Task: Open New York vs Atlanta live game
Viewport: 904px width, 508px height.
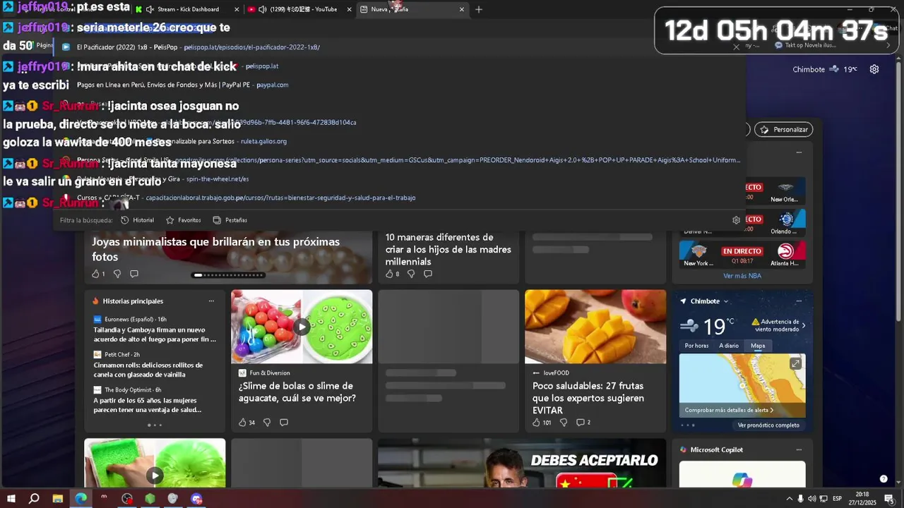Action: 742,254
